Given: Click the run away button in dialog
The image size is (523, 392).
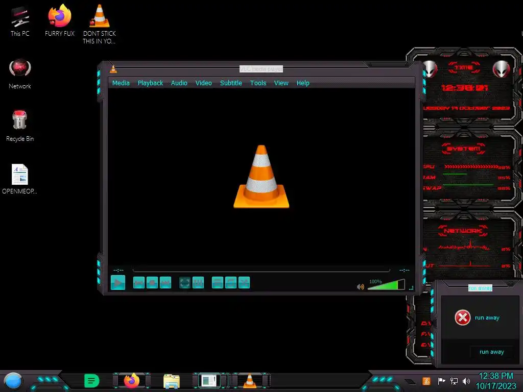Looking at the screenshot, I should [x=492, y=352].
